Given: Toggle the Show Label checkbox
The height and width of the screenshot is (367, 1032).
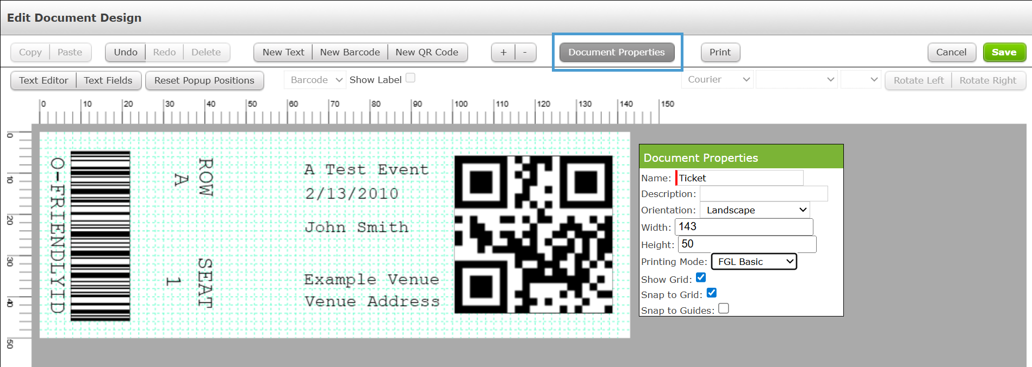Looking at the screenshot, I should pos(411,78).
